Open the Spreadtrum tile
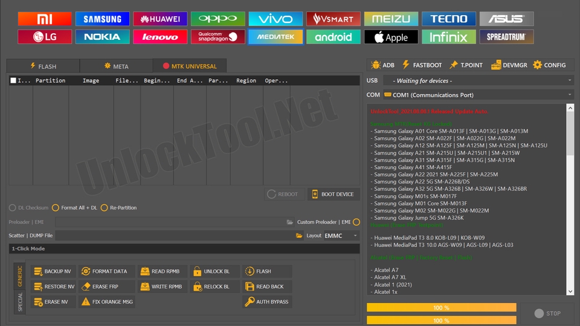The height and width of the screenshot is (326, 580). coord(506,37)
